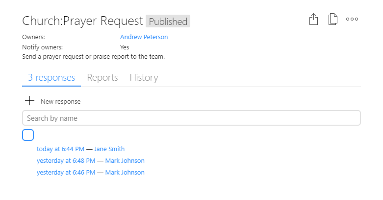This screenshot has width=383, height=200.
Task: Open the response from yesterday at 6:46 PM
Action: 66,173
